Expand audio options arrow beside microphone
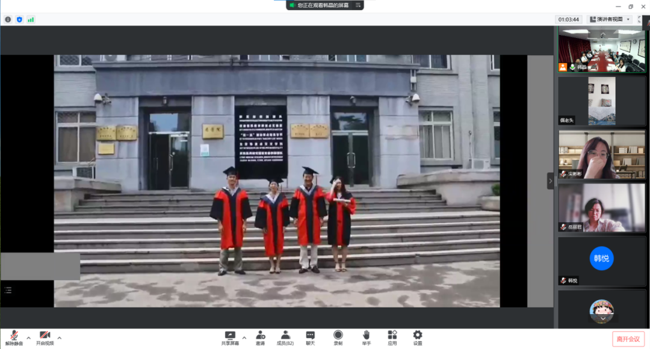 pyautogui.click(x=28, y=338)
